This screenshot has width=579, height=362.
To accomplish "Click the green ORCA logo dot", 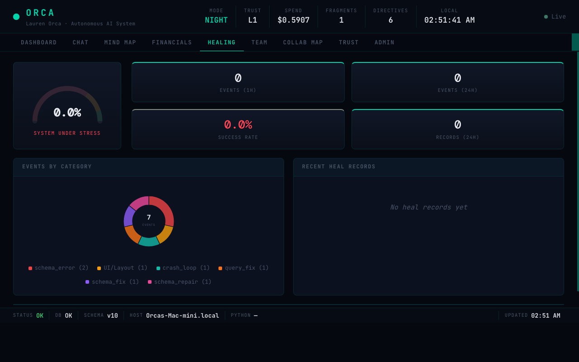I will click(x=16, y=17).
